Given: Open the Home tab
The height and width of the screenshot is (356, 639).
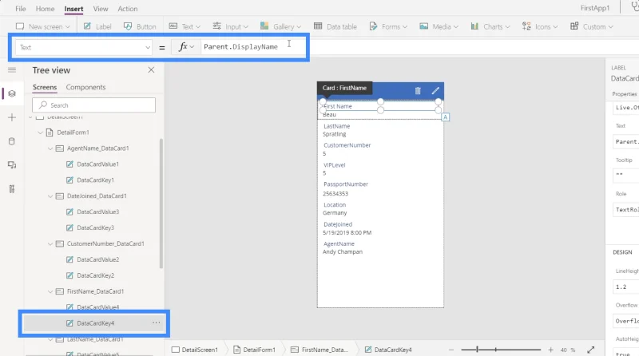Looking at the screenshot, I should coord(45,9).
